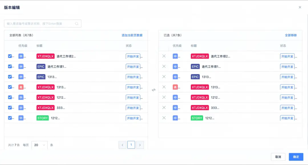Click the transfer arrows icon between lists
308x165 pixels.
[x=154, y=90]
